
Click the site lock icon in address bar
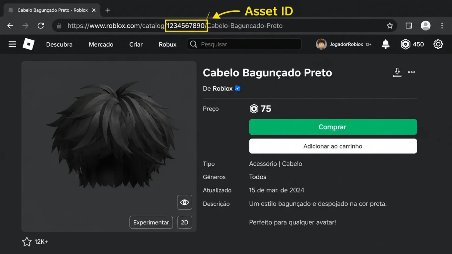[x=59, y=26]
